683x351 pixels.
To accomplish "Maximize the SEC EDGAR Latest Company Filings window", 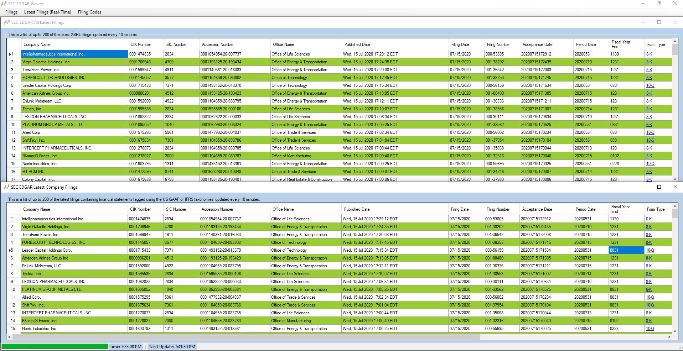I will (x=659, y=187).
